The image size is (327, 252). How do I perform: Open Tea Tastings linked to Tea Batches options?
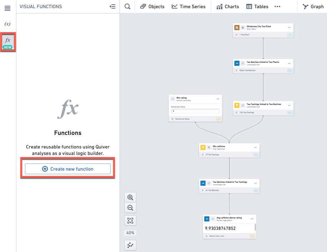point(289,105)
